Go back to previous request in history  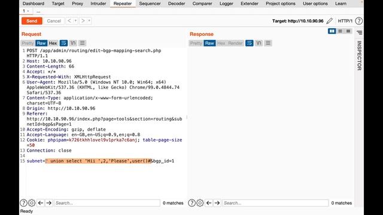(x=69, y=21)
